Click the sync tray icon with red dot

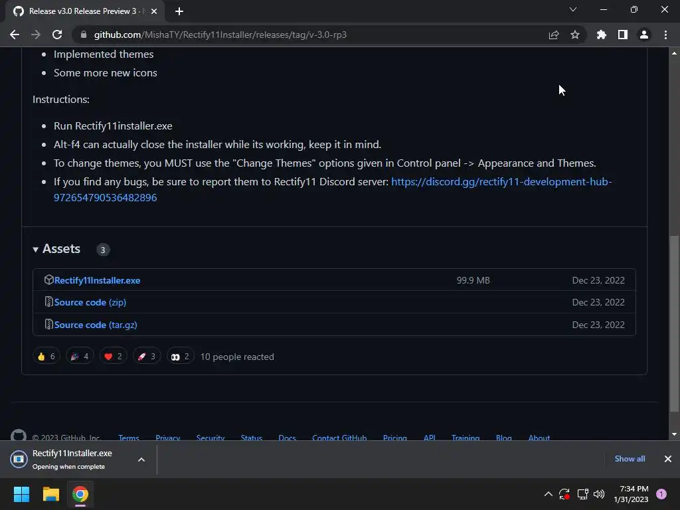[x=564, y=494]
